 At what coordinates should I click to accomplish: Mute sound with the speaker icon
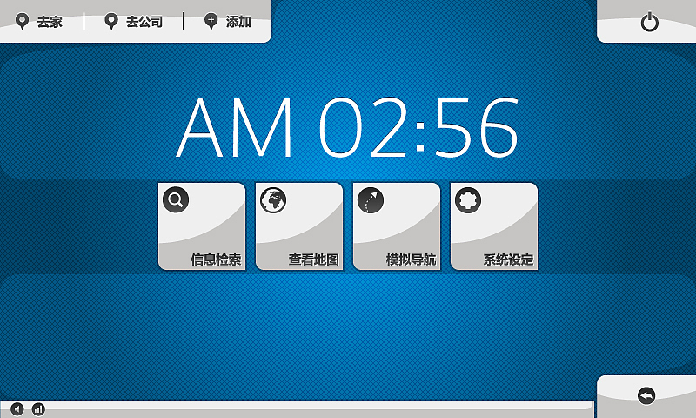click(x=17, y=409)
